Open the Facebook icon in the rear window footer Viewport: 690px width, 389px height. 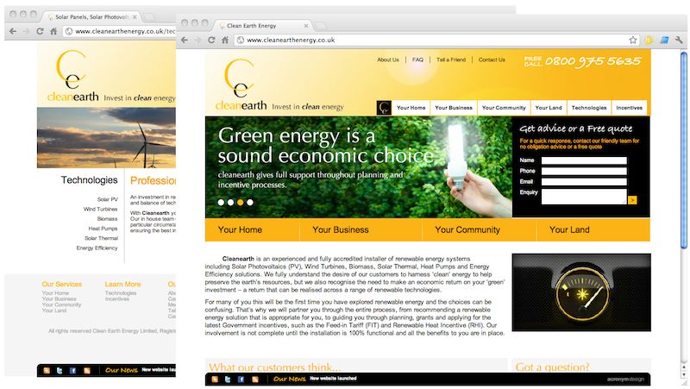click(72, 371)
